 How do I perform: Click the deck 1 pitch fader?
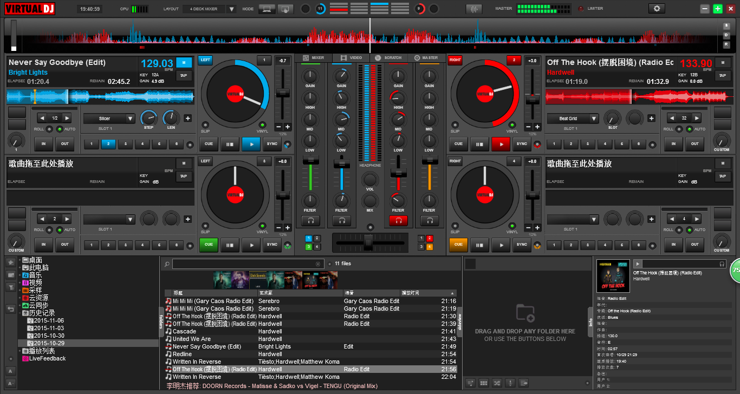pyautogui.click(x=282, y=93)
